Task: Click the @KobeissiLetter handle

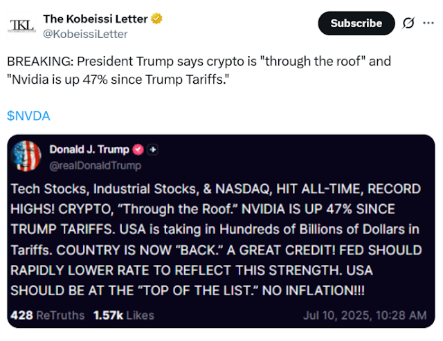Action: click(x=85, y=33)
